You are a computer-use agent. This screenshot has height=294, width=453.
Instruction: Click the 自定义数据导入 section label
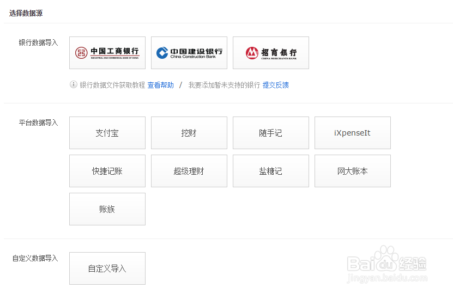pos(35,258)
